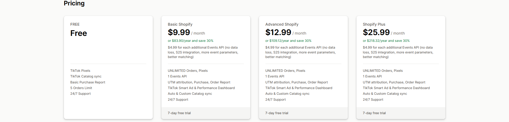
Task: Click the large Free price title
Action: (x=79, y=33)
